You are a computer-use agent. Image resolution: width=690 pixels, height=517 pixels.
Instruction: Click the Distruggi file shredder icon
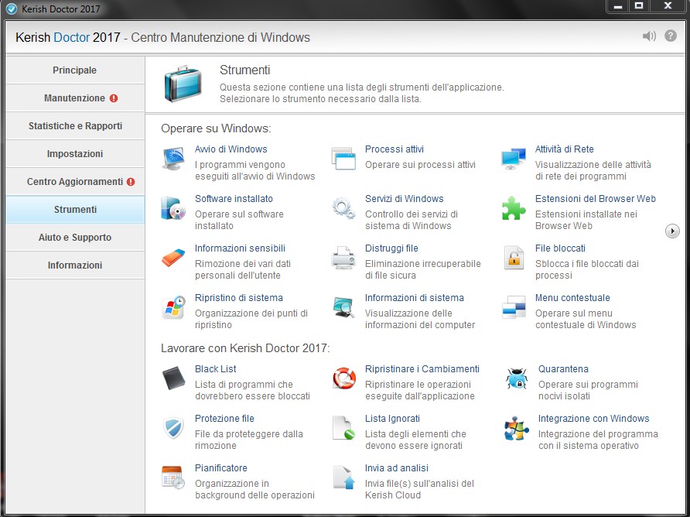(x=343, y=258)
